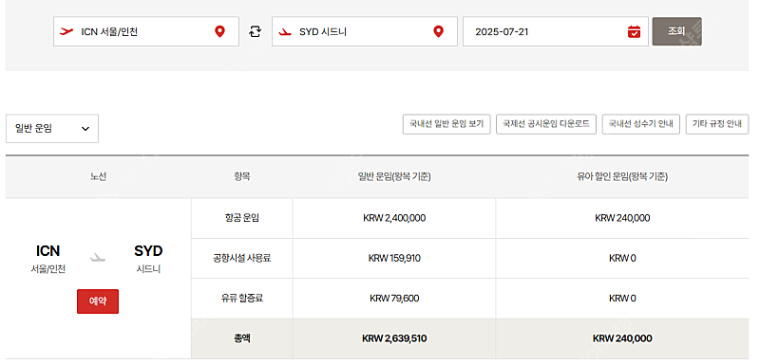Image resolution: width=760 pixels, height=364 pixels.
Task: Open 국내선 성수기 안내
Action: coord(640,124)
